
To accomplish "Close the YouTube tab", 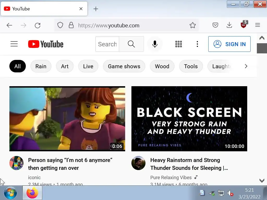I will pos(81,9).
